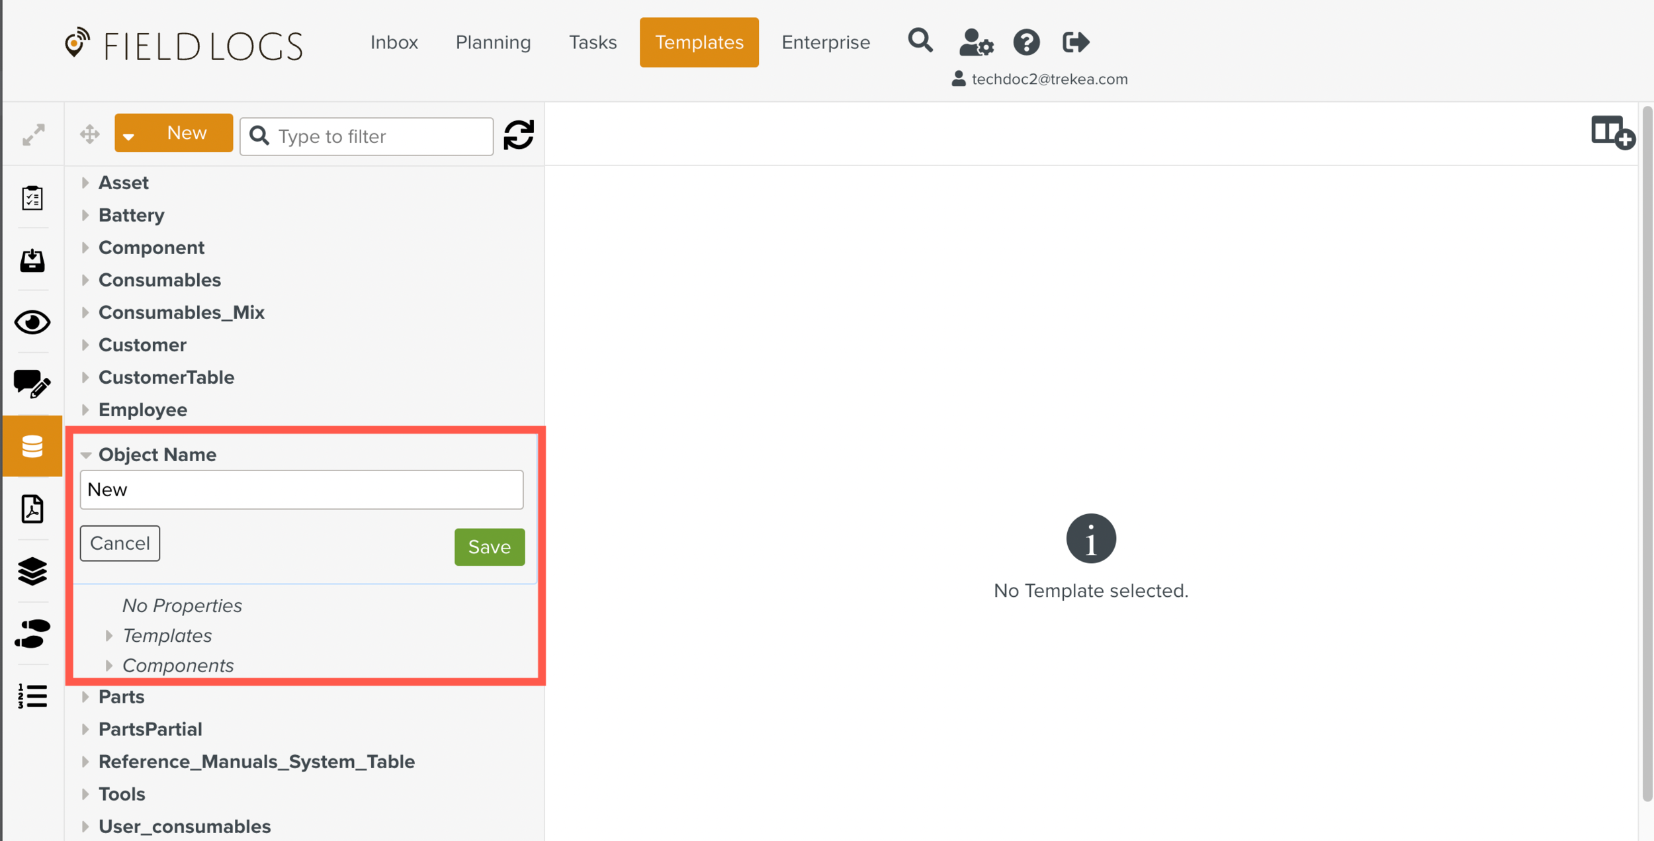The width and height of the screenshot is (1654, 841).
Task: Open the New button dropdown arrow
Action: coord(129,135)
